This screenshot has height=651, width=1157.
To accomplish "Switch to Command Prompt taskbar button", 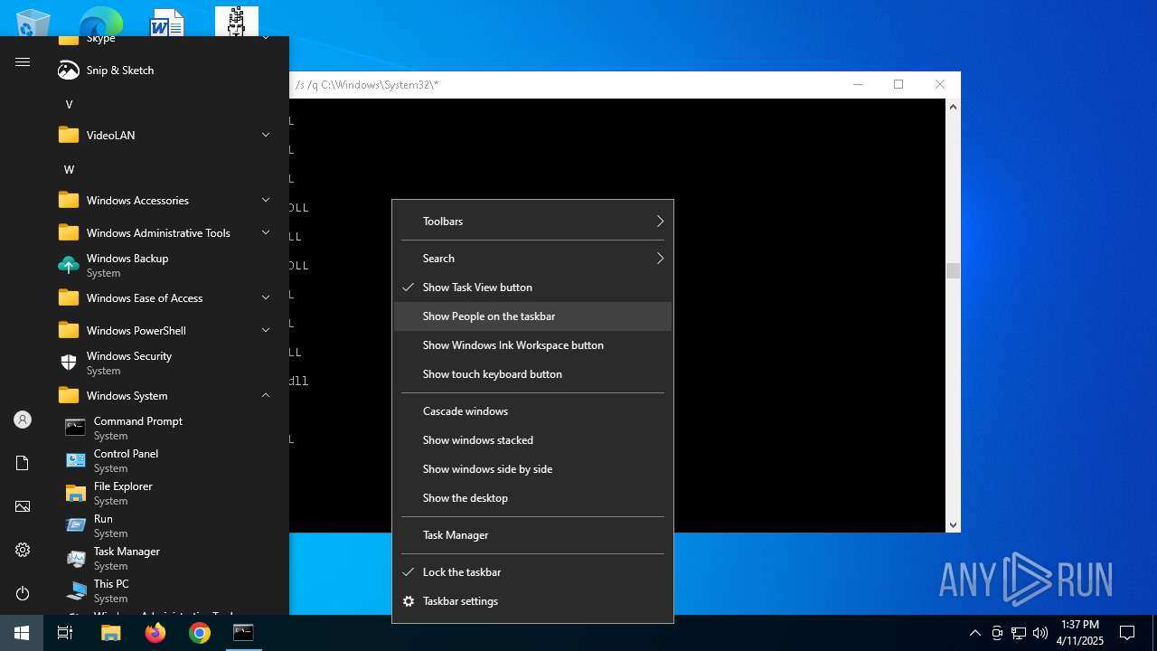I will pyautogui.click(x=243, y=633).
